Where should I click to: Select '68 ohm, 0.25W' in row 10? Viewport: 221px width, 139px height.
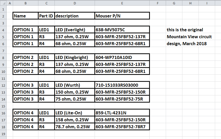(75, 71)
